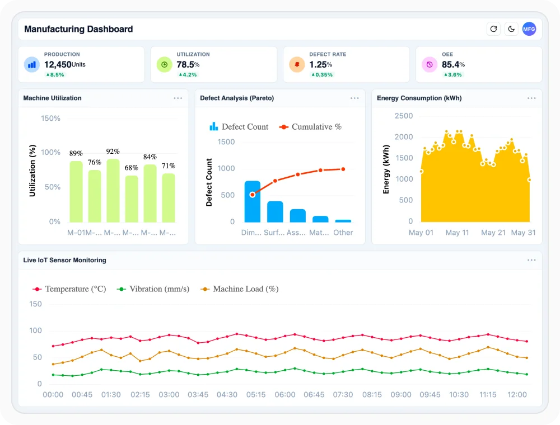The width and height of the screenshot is (560, 425).
Task: Click the Other defect bar
Action: click(x=343, y=221)
